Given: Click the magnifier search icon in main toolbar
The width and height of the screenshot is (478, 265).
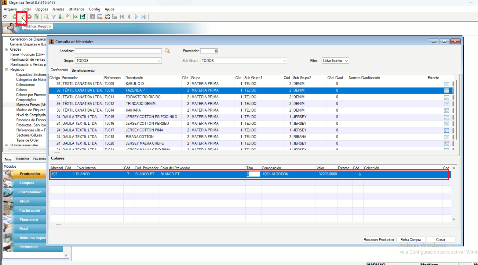Looking at the screenshot, I should tap(46, 17).
